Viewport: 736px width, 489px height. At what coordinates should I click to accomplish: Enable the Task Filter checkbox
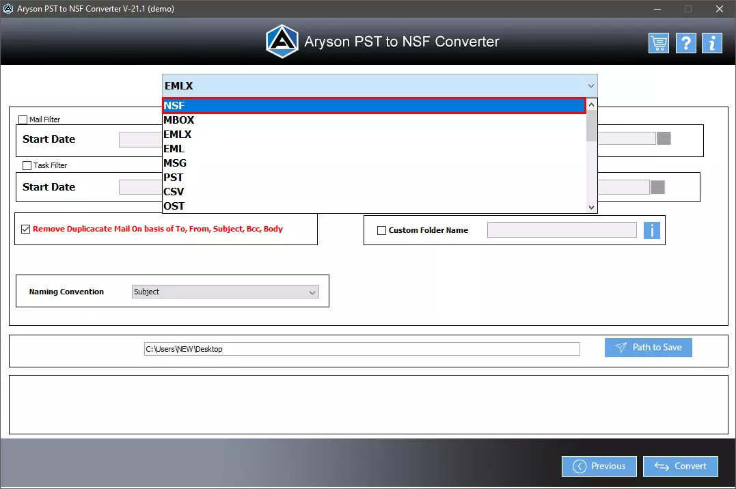click(x=27, y=165)
